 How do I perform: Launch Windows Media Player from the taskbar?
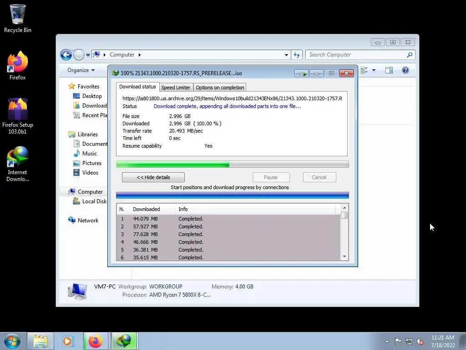tap(67, 341)
